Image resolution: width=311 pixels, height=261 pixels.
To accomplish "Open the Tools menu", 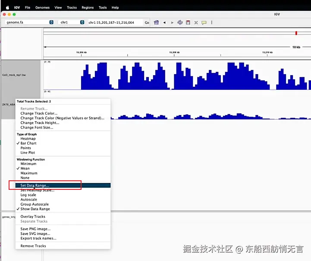I will [103, 7].
